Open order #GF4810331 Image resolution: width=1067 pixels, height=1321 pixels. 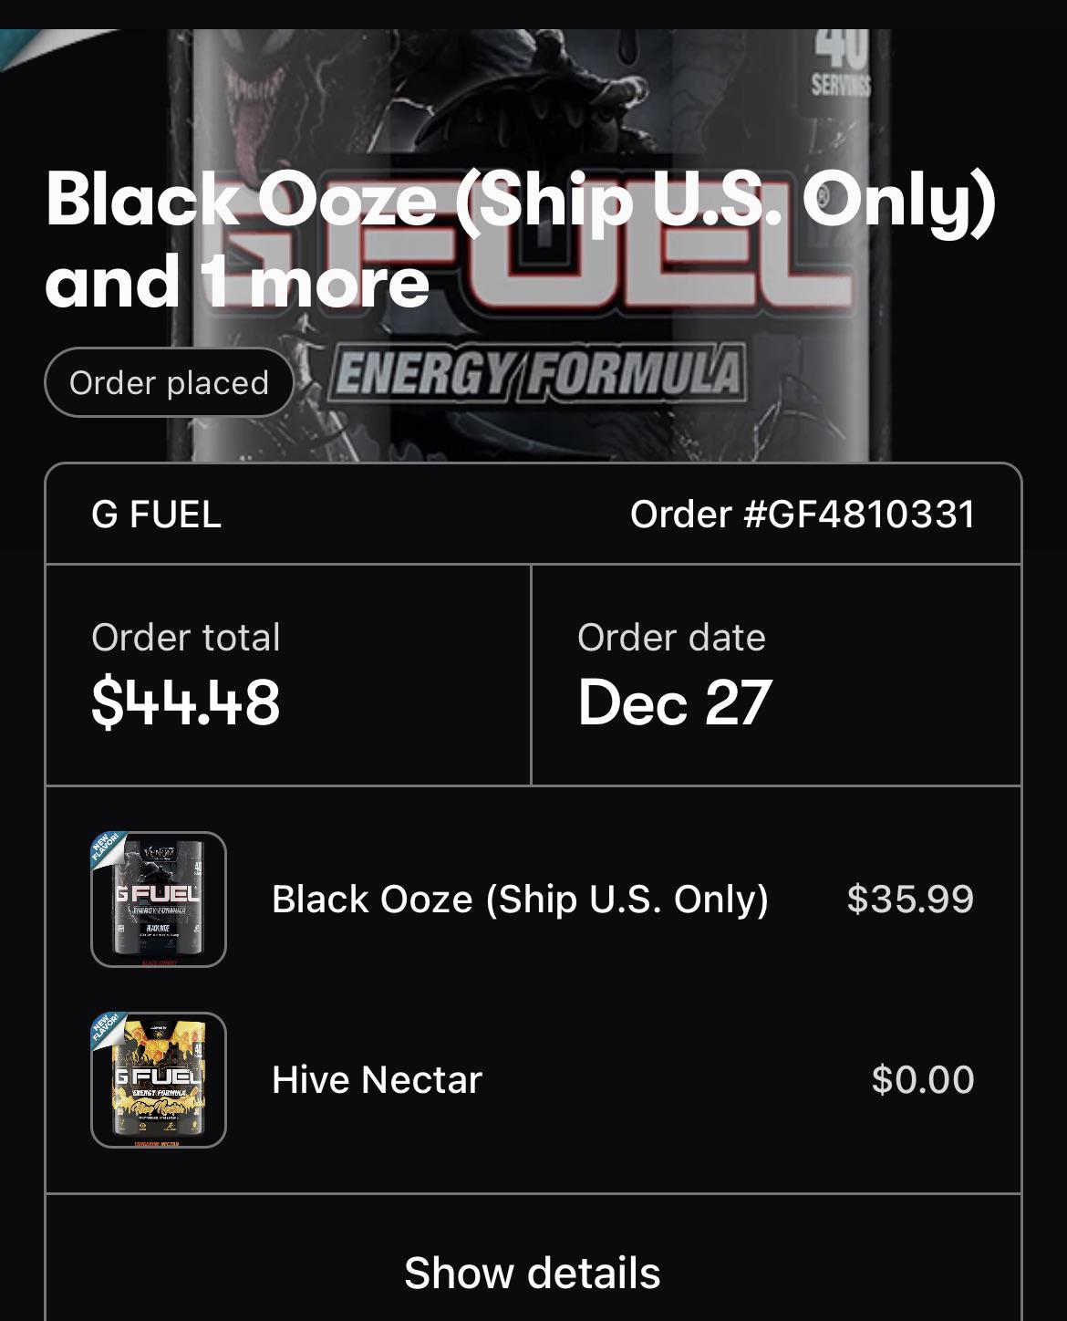tap(803, 514)
